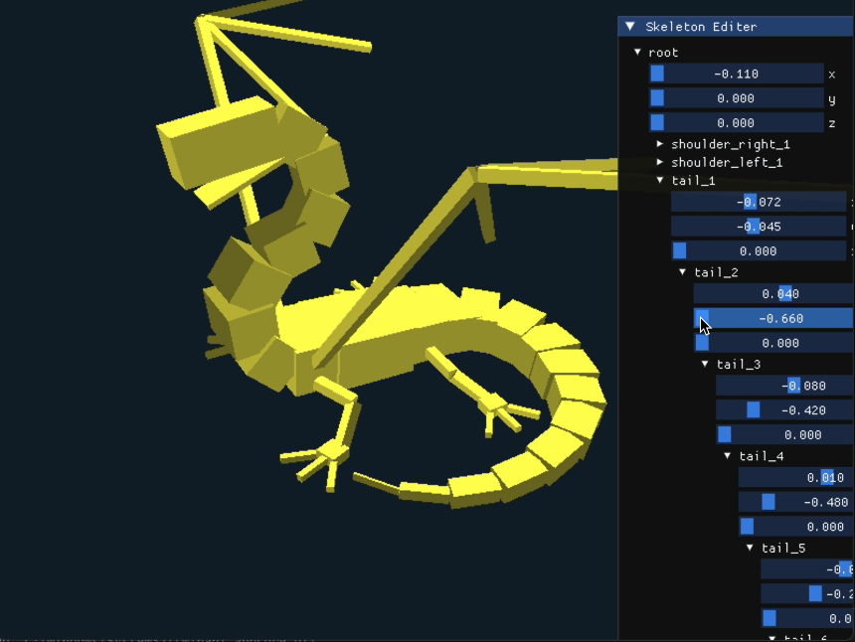The width and height of the screenshot is (855, 642).
Task: Collapse the root tree node
Action: point(638,52)
